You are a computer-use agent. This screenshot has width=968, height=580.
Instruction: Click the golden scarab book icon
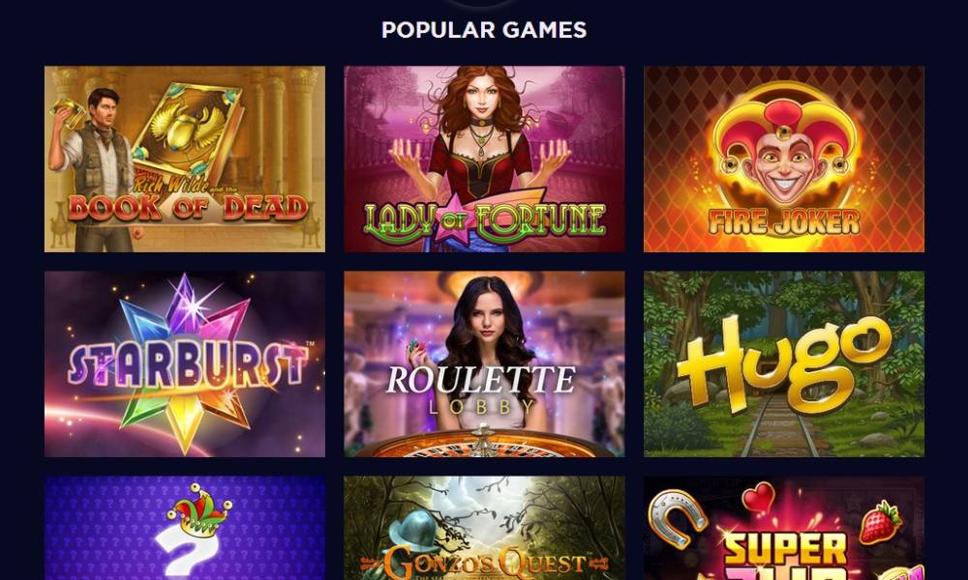point(189,130)
